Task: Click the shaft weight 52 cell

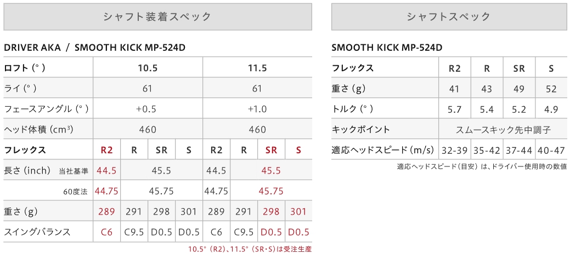Action: (551, 89)
